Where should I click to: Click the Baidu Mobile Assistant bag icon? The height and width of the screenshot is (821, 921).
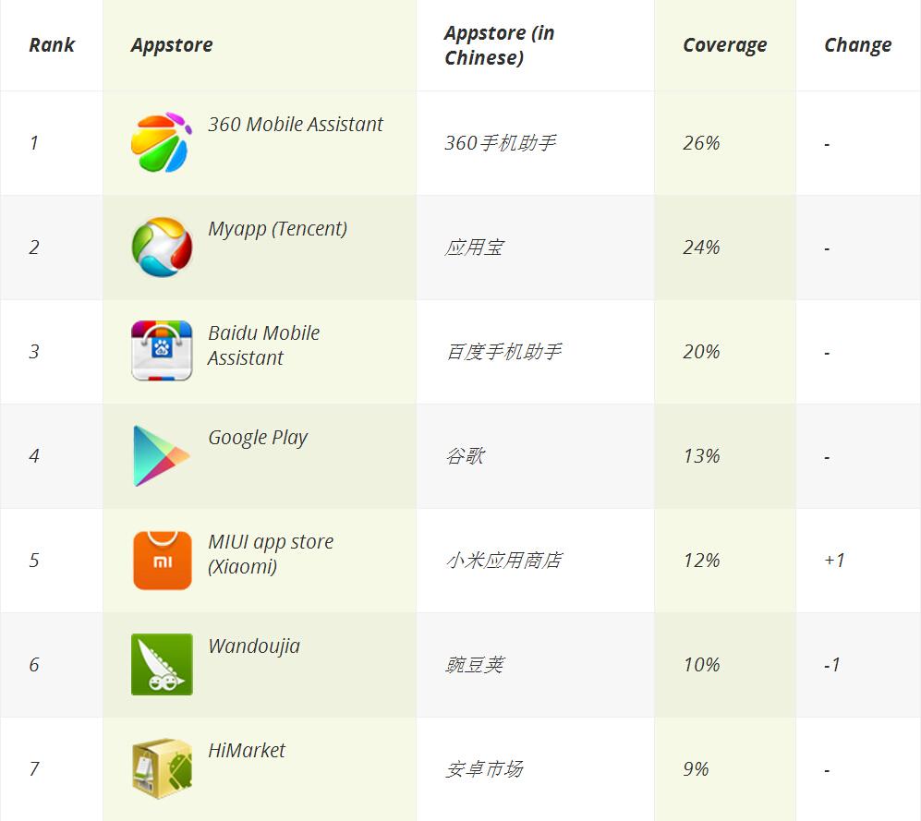162,351
